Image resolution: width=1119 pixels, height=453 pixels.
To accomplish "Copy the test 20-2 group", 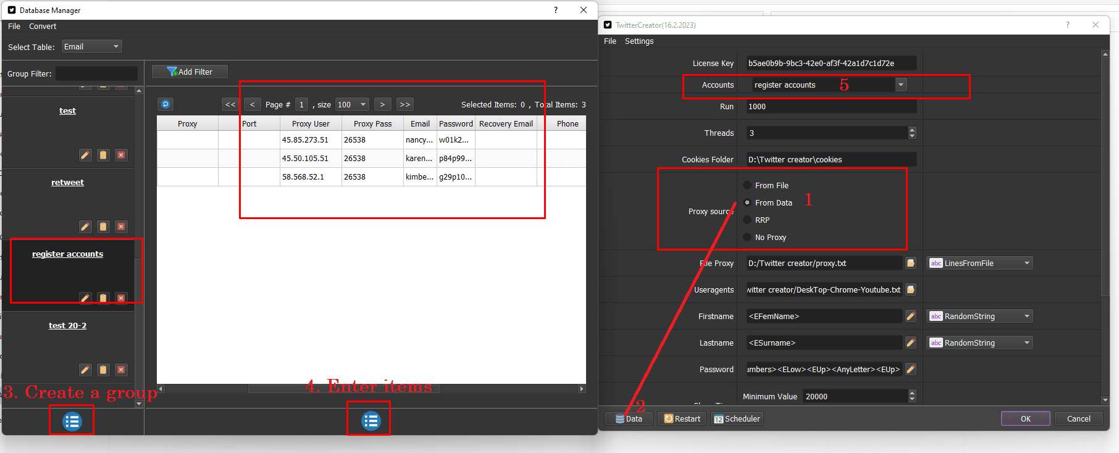I will click(x=103, y=370).
